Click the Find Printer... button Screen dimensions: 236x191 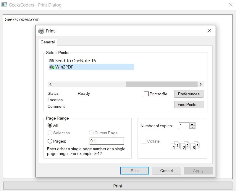coord(189,105)
